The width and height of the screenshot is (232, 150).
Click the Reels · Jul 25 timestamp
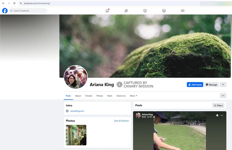[147, 117]
